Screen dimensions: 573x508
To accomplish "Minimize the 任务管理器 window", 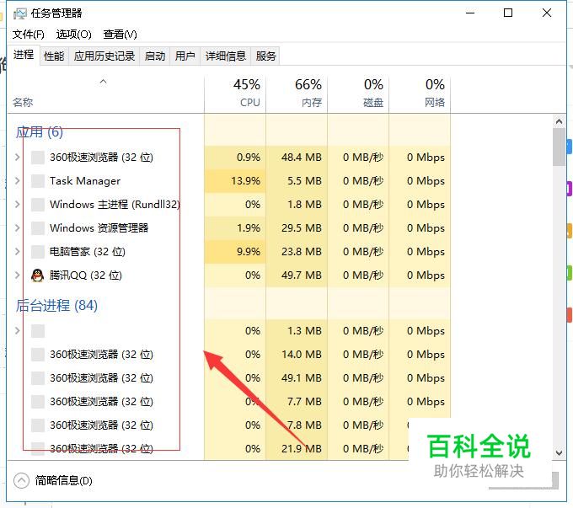I will (470, 13).
